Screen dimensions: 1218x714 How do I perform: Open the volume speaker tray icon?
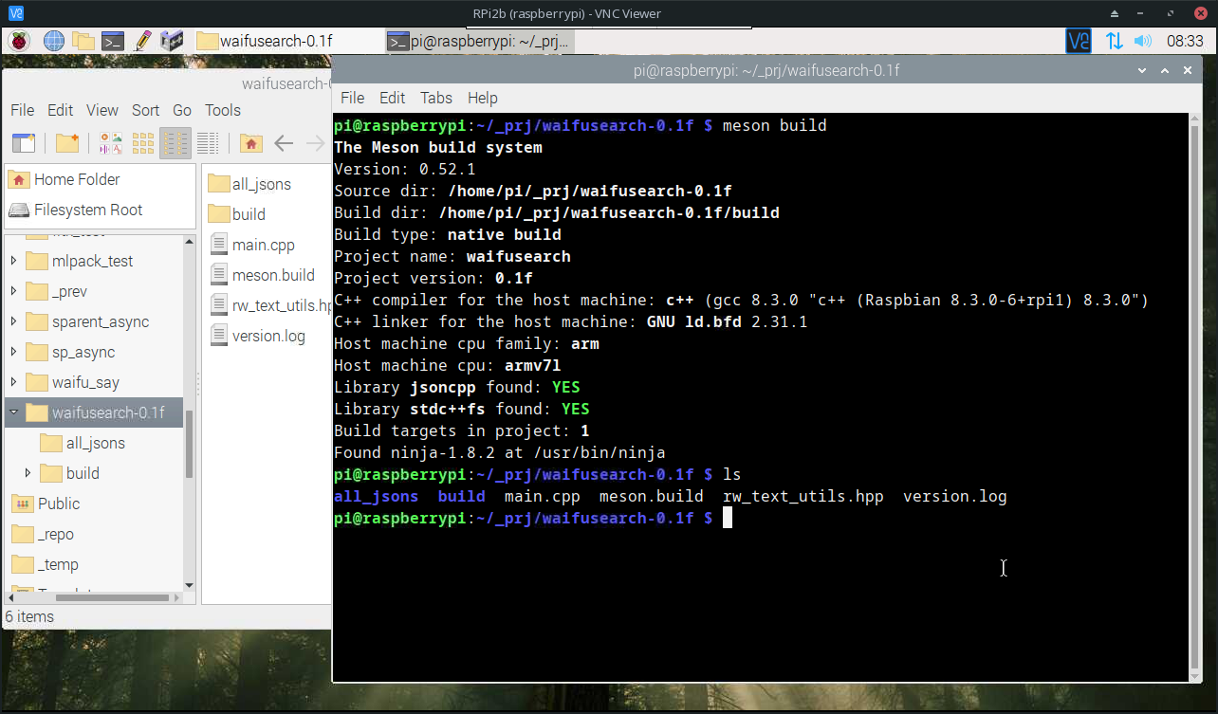pos(1142,41)
